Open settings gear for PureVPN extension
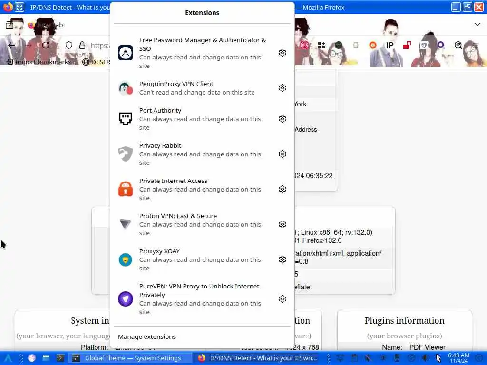 (282, 299)
